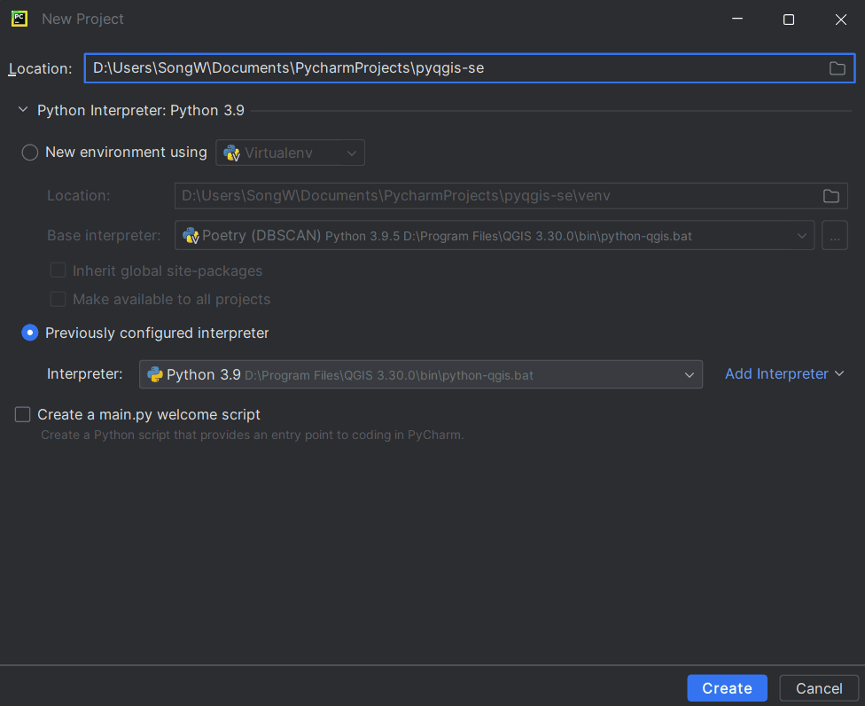865x706 pixels.
Task: Click the 'Base interpreter:' label
Action: click(104, 236)
